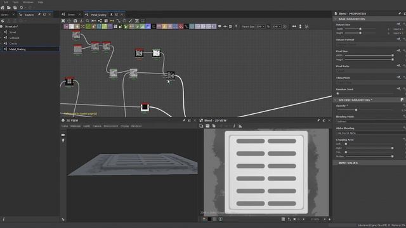Image resolution: width=406 pixels, height=228 pixels.
Task: Open the Camera menu in 3D View
Action: coord(97,126)
